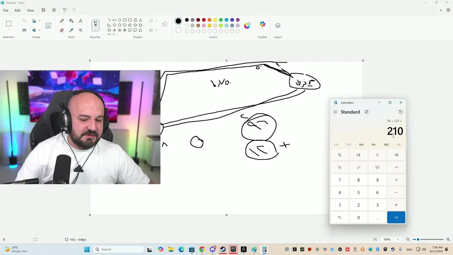The height and width of the screenshot is (255, 453).
Task: Select the Five-point star shape
Action: [x=120, y=30]
